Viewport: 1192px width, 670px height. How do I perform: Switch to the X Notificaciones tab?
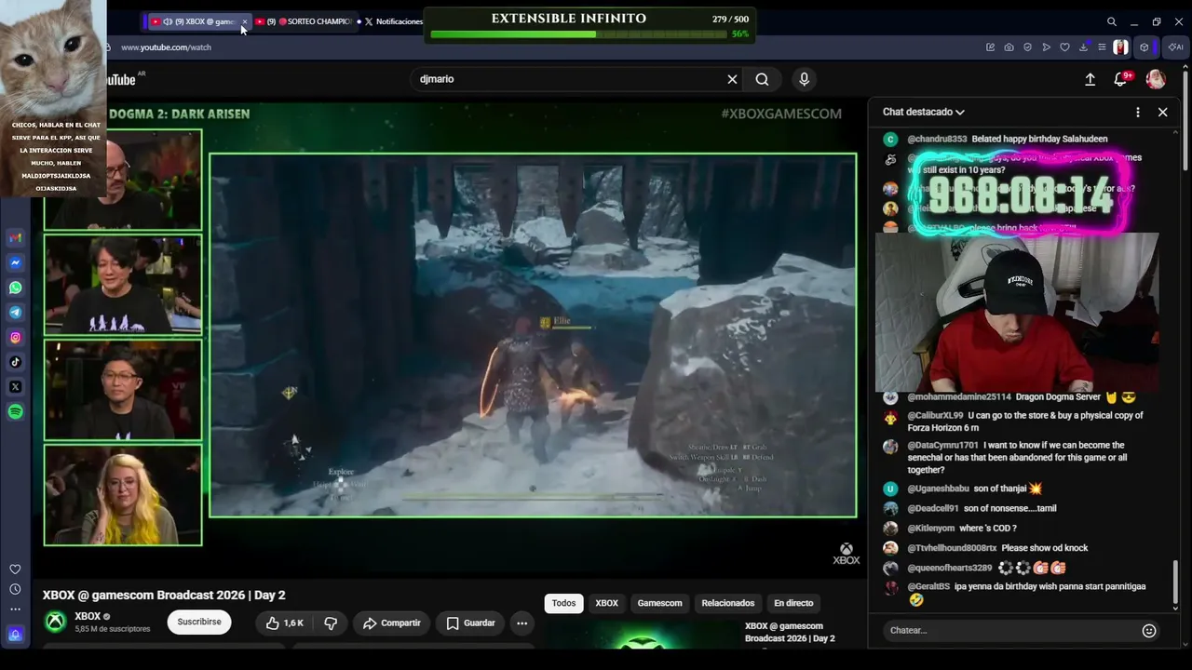click(394, 21)
